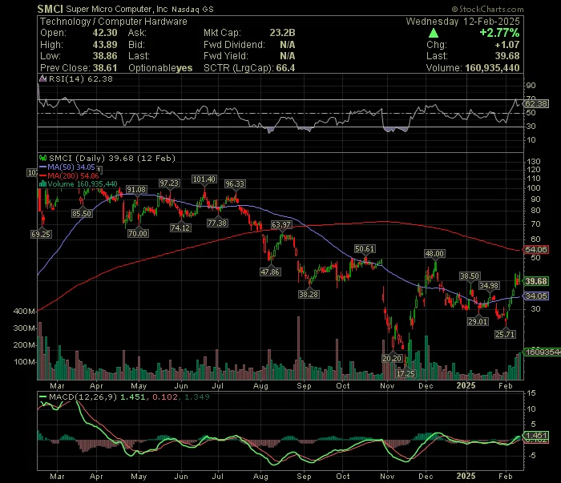Screen dimensions: 561x483
Task: Click the 69.25 low price label
Action: click(41, 234)
